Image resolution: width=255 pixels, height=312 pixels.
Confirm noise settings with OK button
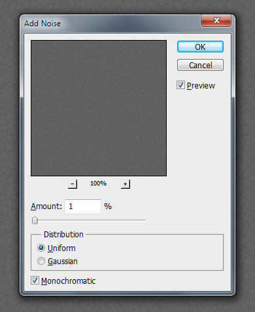pos(200,47)
